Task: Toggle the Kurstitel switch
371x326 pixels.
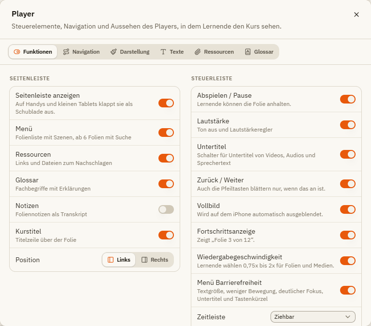Action: click(166, 235)
